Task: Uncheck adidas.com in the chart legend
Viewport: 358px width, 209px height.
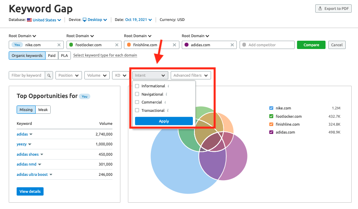Action: tap(271, 132)
